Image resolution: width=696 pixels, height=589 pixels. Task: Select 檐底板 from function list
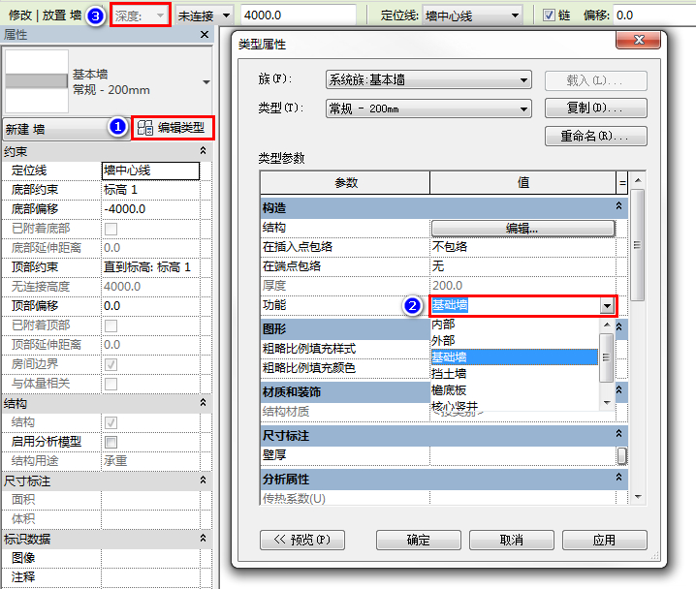[515, 390]
